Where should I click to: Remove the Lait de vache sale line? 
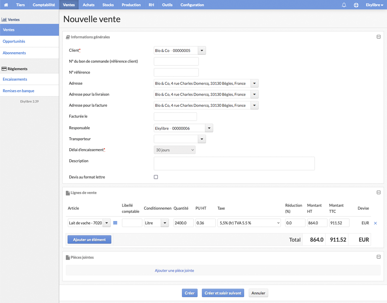click(x=375, y=223)
